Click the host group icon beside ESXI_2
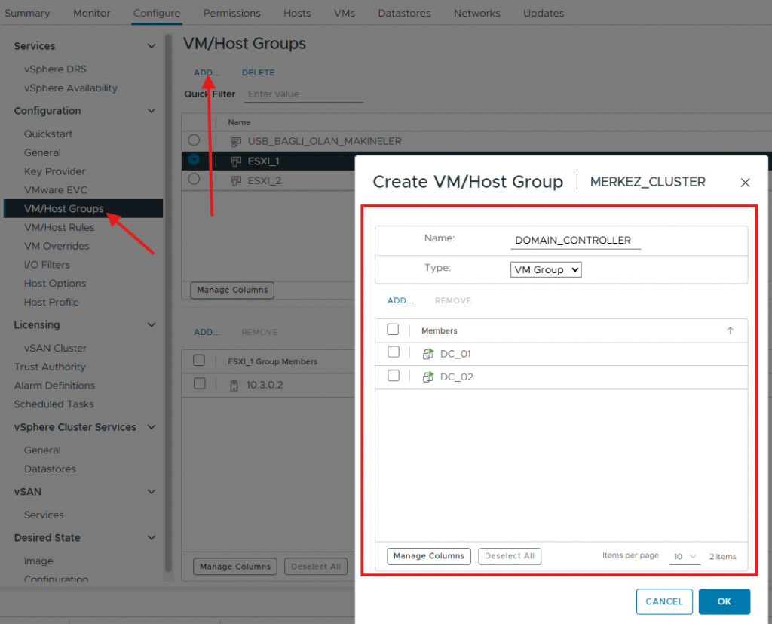Viewport: 772px width, 624px height. click(x=236, y=181)
